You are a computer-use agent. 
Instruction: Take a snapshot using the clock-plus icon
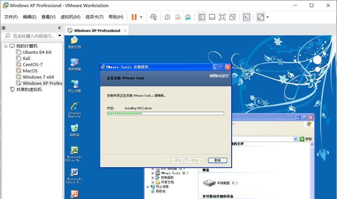click(167, 17)
